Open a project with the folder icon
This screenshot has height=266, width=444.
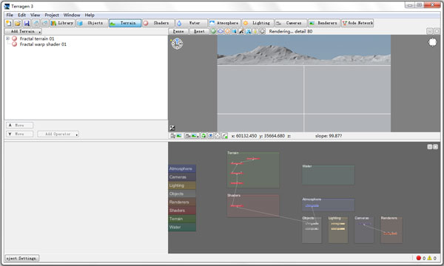[18, 23]
